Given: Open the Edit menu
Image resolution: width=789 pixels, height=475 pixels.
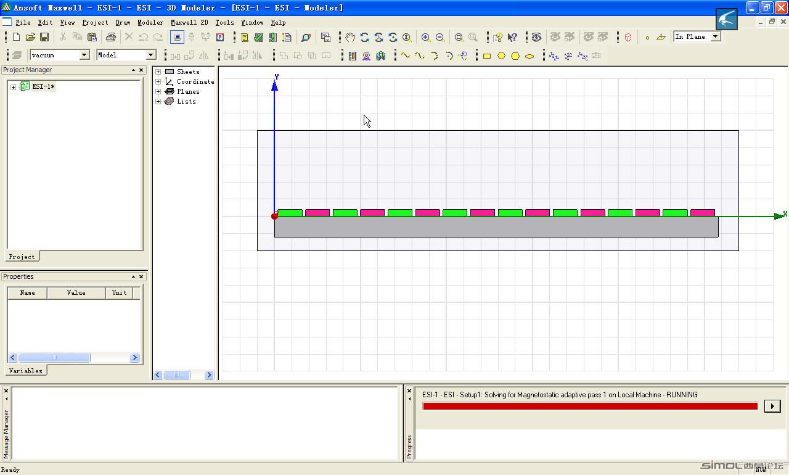Looking at the screenshot, I should (x=45, y=22).
